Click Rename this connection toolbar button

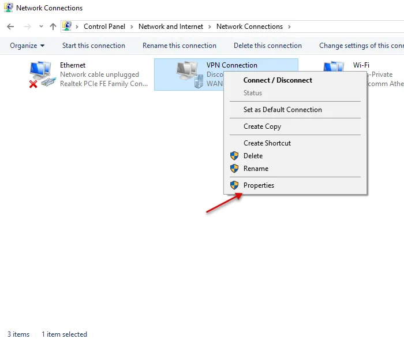click(179, 46)
